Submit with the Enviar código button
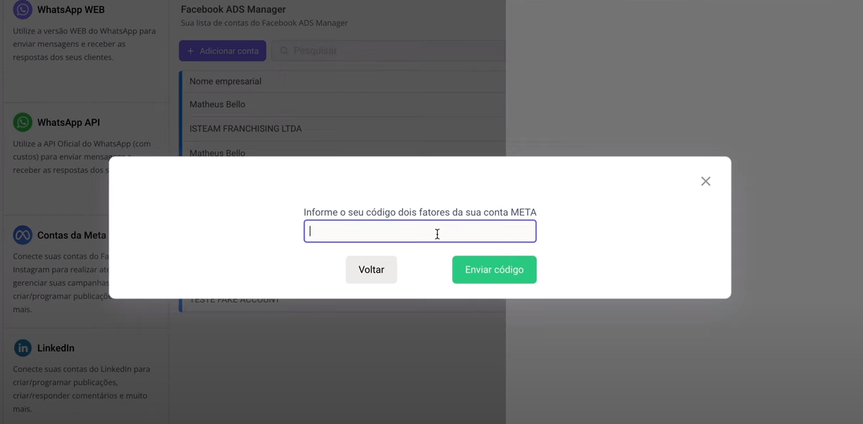The image size is (863, 424). (494, 270)
